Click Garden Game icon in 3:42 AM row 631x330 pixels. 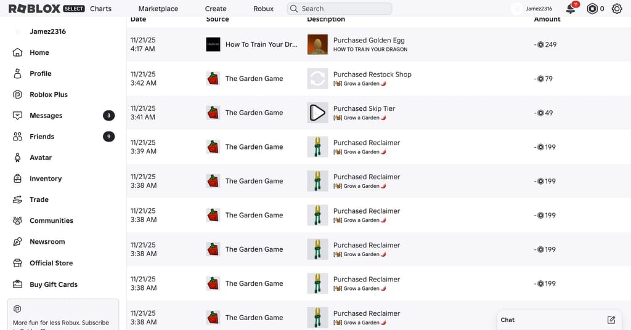(x=213, y=78)
